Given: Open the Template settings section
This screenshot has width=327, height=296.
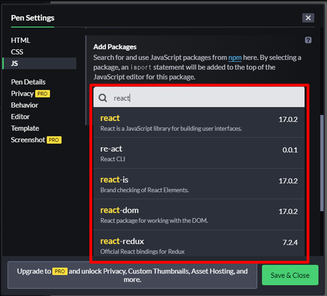Looking at the screenshot, I should click(x=25, y=128).
